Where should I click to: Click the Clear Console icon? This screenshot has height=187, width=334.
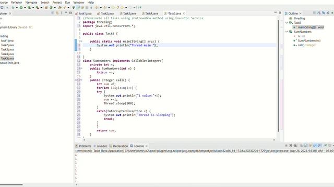[x=302, y=145]
